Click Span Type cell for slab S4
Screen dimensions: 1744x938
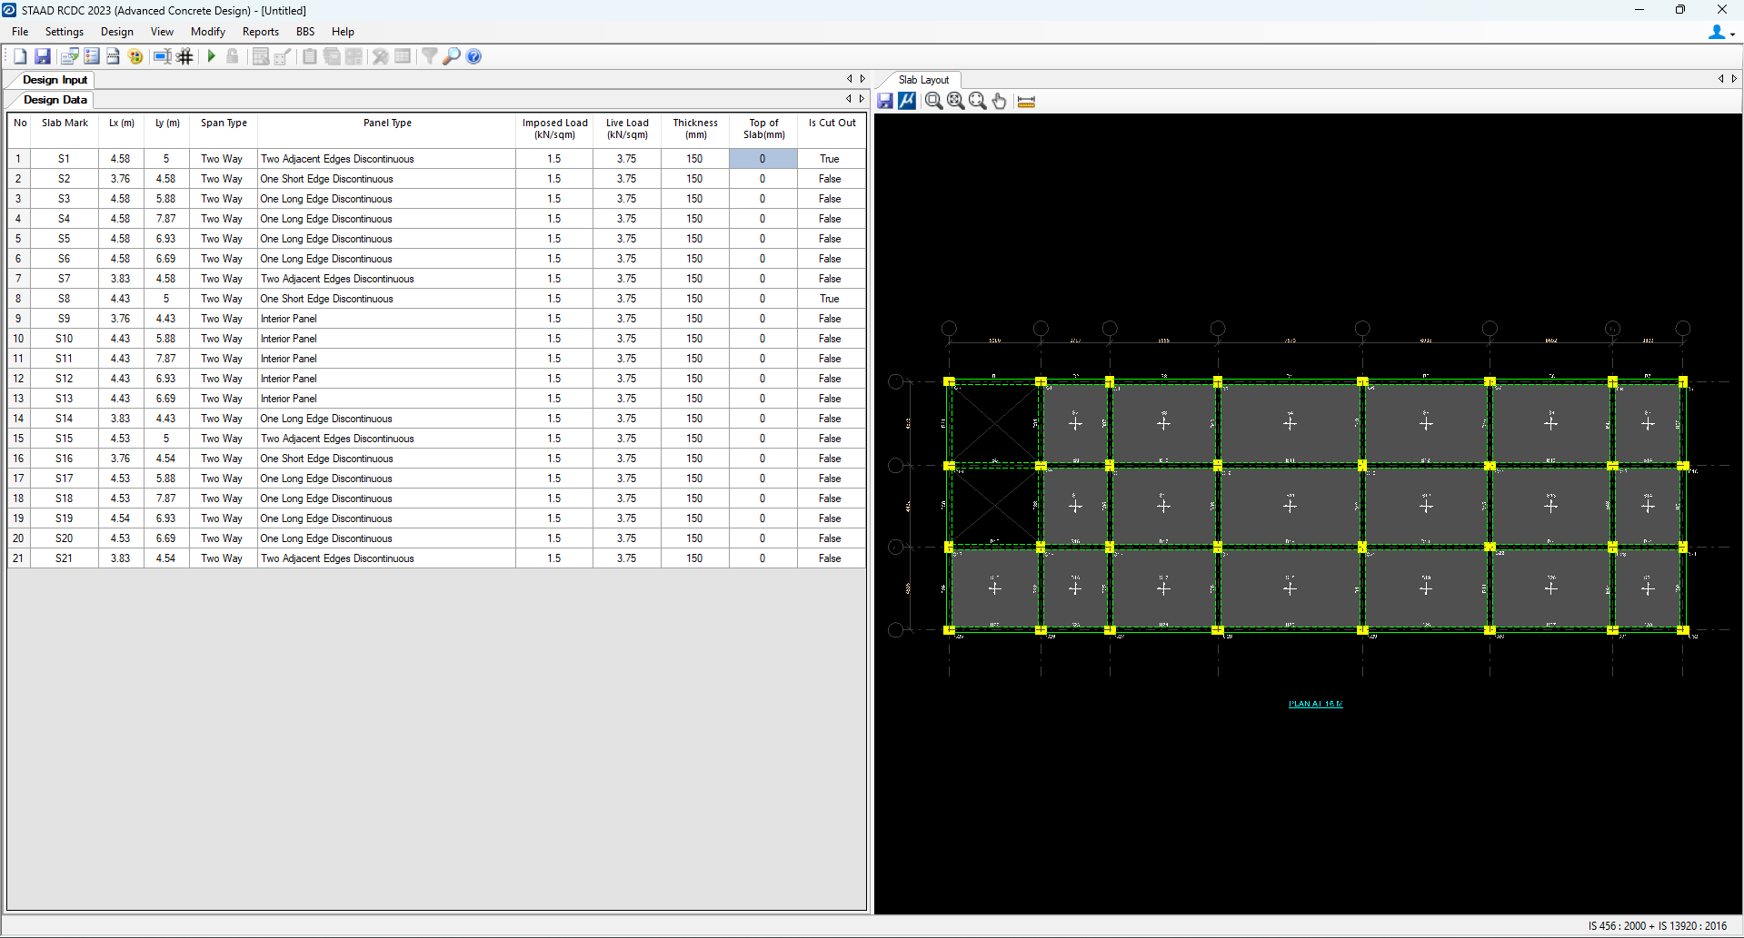tap(223, 219)
